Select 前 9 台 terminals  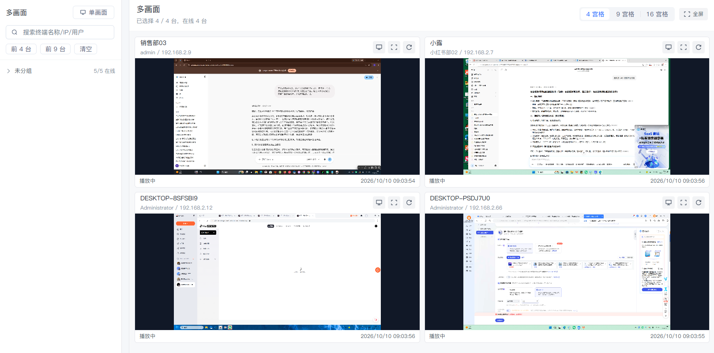point(56,49)
